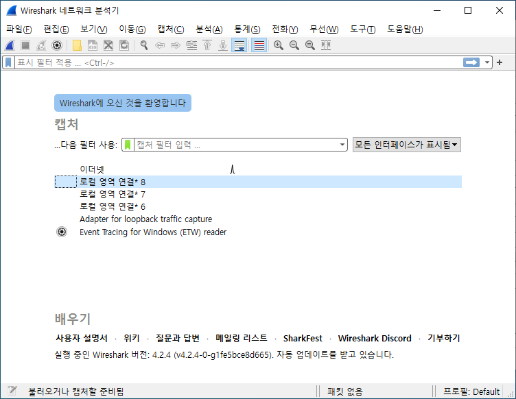Open the 편집(E) menu
Image resolution: width=516 pixels, height=399 pixels.
tap(56, 29)
